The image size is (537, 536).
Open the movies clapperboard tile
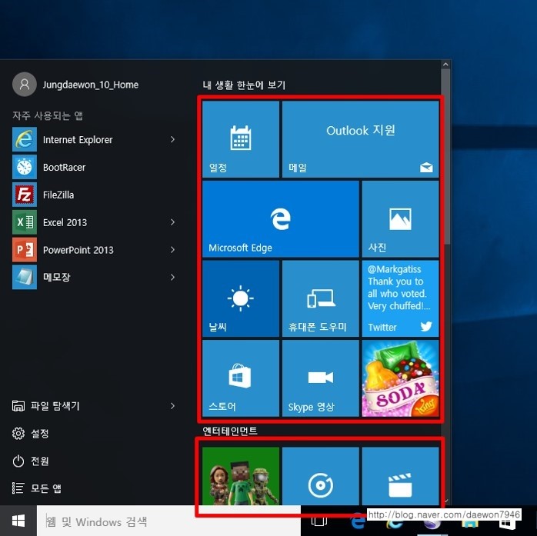pyautogui.click(x=400, y=476)
